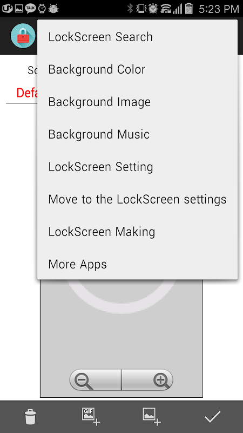Choose Move to the LockScreen settings
243x433 pixels.
pos(137,199)
